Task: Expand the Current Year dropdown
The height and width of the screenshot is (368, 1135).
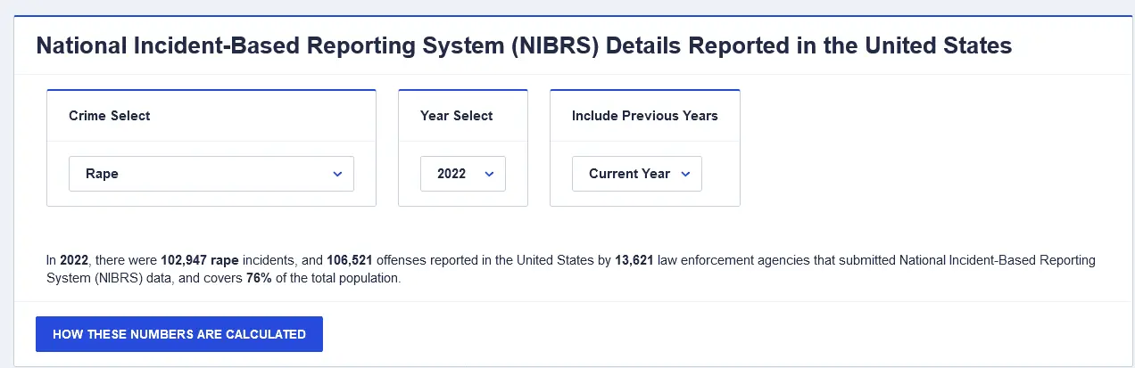Action: click(x=636, y=174)
